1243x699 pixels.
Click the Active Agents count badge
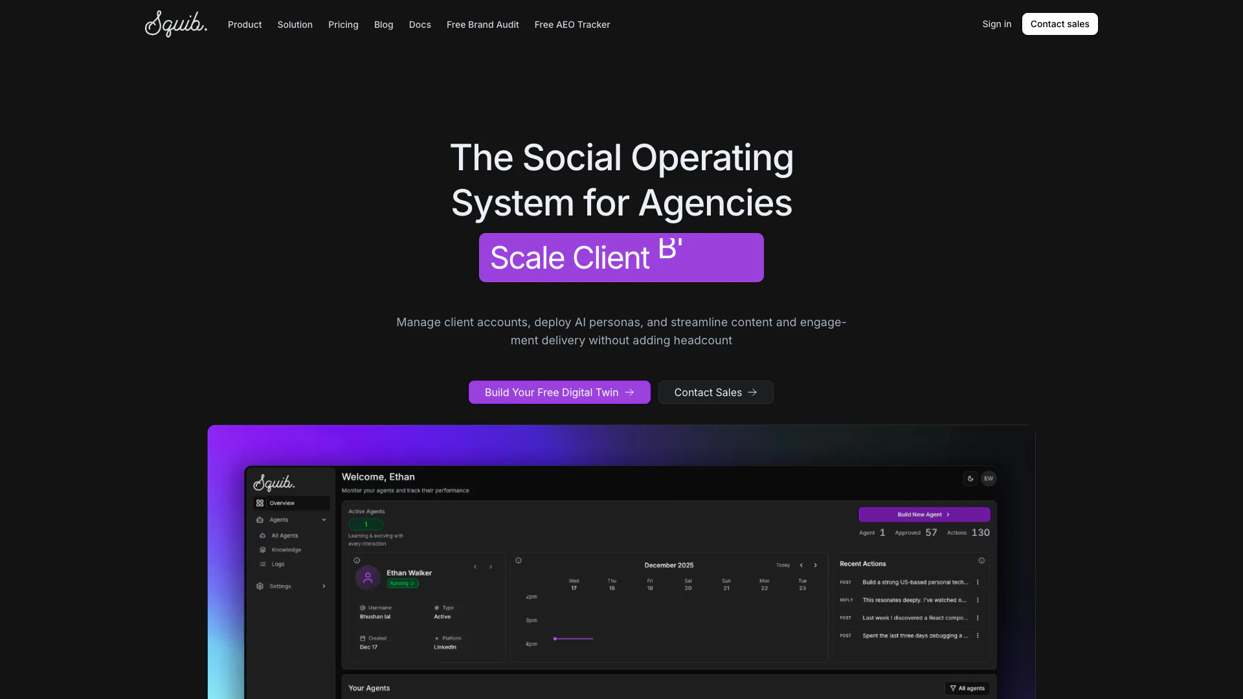[366, 524]
